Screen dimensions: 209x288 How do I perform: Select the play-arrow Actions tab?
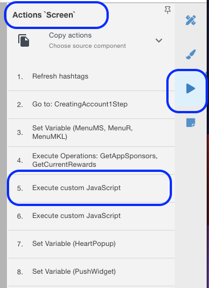(x=190, y=88)
